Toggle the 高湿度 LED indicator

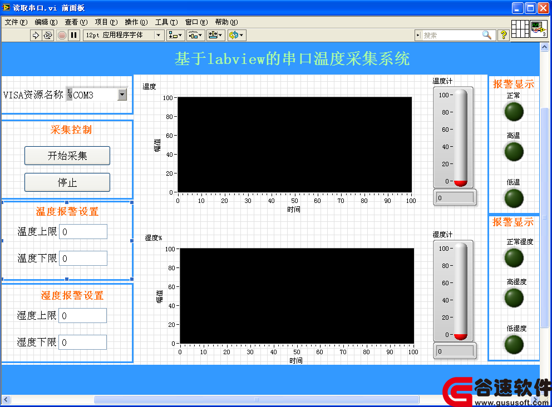[514, 299]
